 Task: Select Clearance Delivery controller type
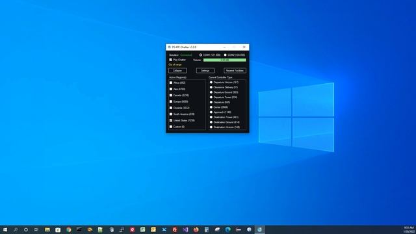211,87
